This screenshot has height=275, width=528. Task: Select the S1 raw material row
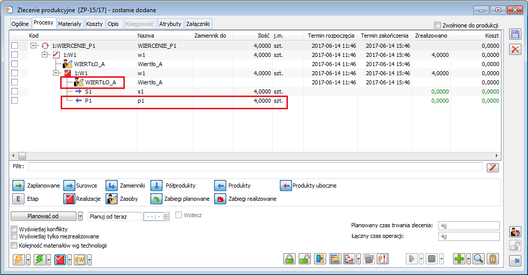(x=255, y=91)
